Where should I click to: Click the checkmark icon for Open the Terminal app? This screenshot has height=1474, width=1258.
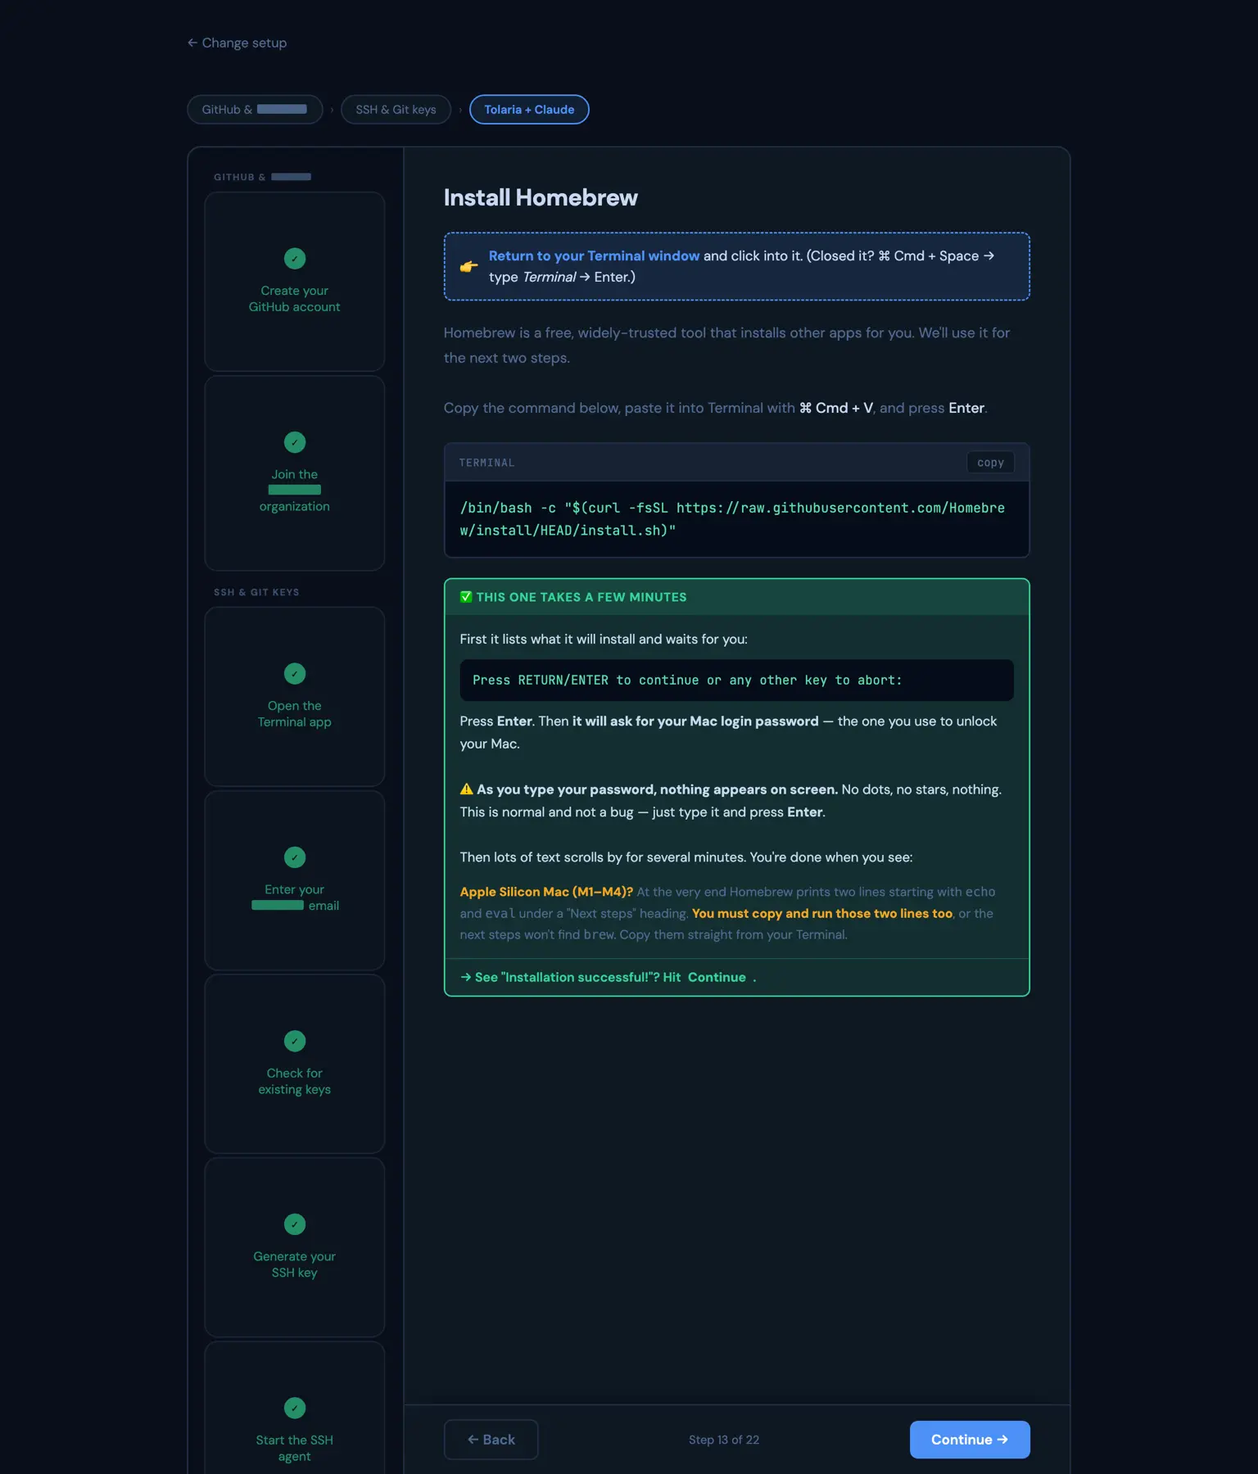[x=295, y=673]
